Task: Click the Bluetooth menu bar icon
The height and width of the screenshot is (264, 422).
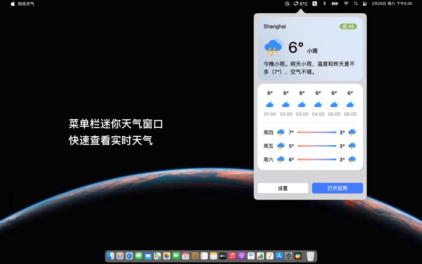Action: (x=324, y=4)
